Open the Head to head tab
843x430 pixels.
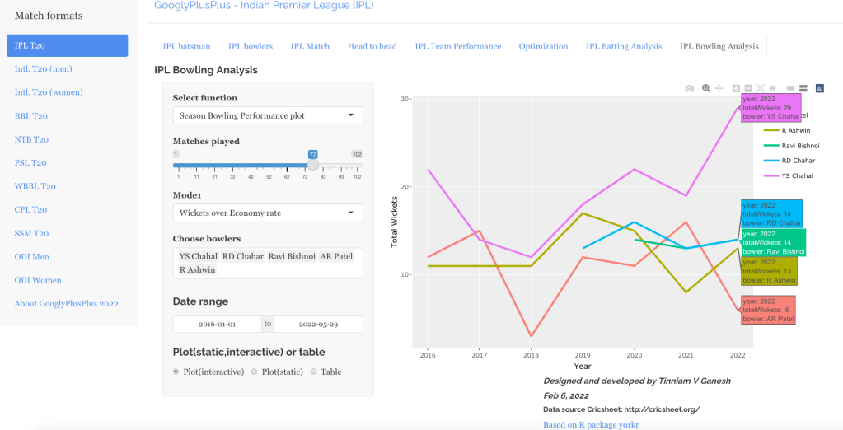[x=372, y=46]
